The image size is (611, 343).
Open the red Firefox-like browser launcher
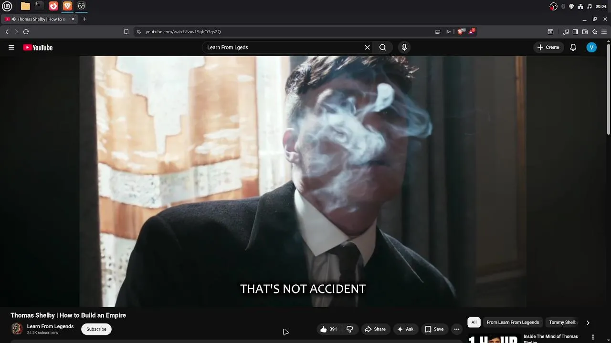point(53,6)
